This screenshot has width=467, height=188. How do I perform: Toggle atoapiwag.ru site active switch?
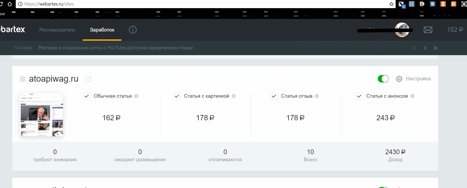click(x=383, y=79)
